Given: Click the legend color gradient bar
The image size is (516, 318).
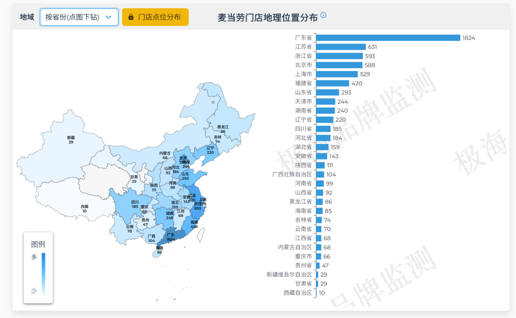Looking at the screenshot, I should [x=43, y=274].
